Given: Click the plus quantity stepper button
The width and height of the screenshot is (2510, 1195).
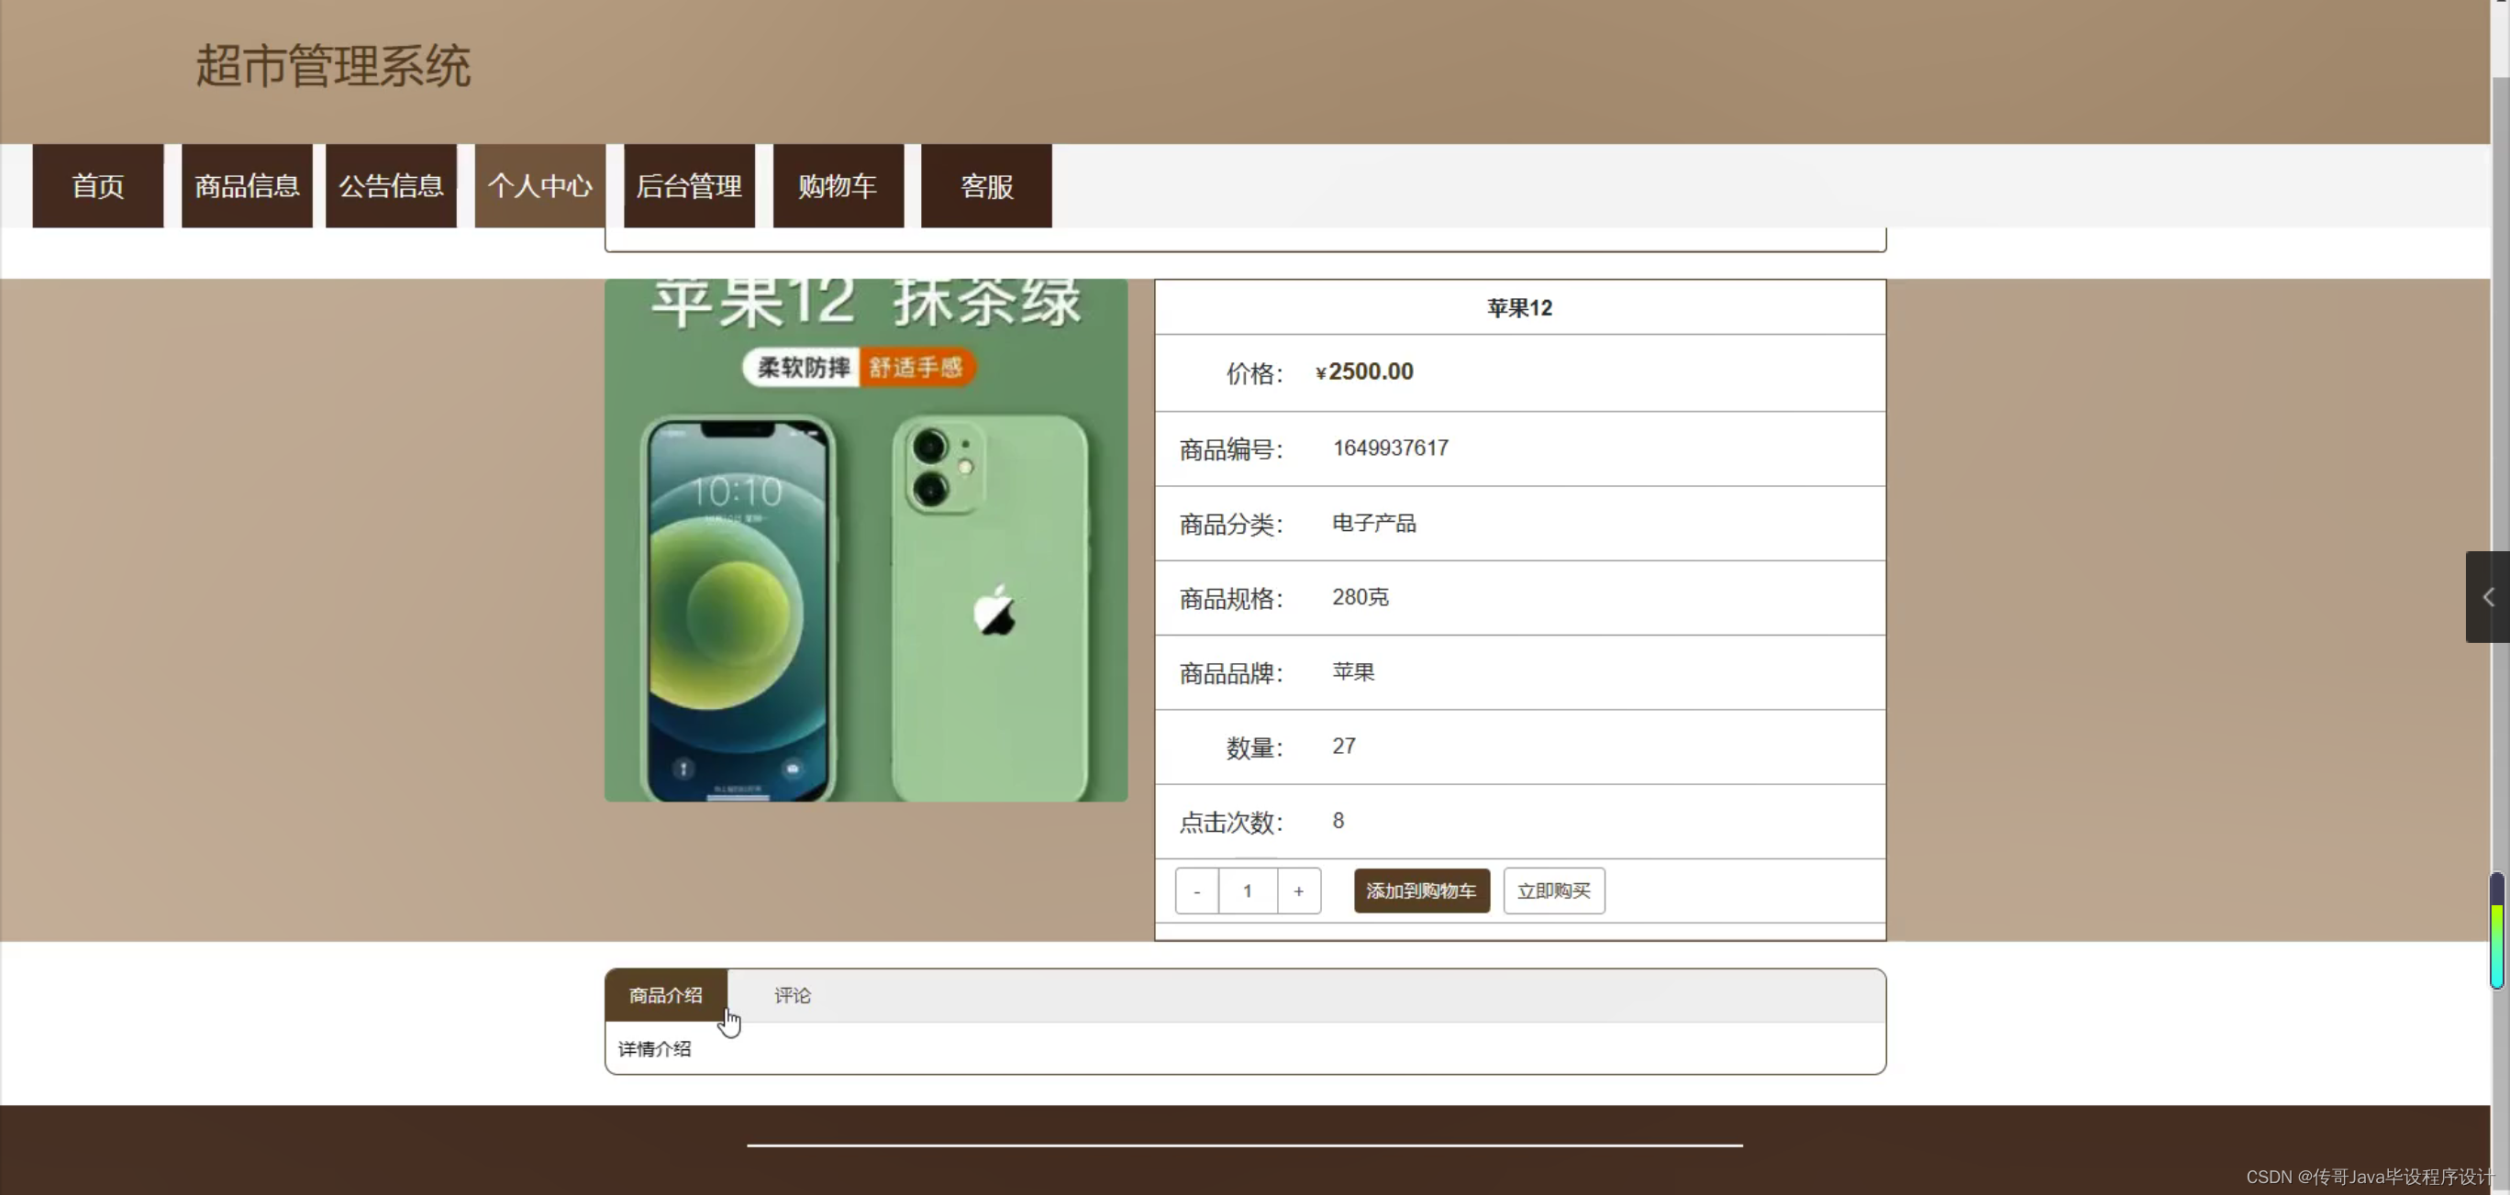Looking at the screenshot, I should pos(1298,891).
